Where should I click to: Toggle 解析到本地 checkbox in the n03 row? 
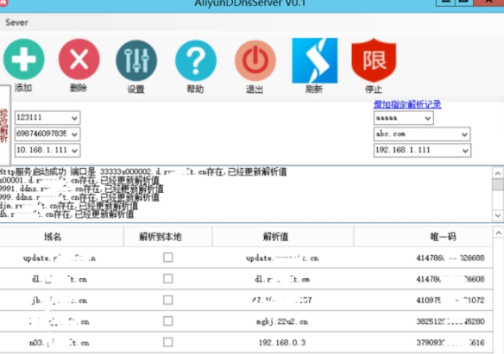tap(167, 342)
